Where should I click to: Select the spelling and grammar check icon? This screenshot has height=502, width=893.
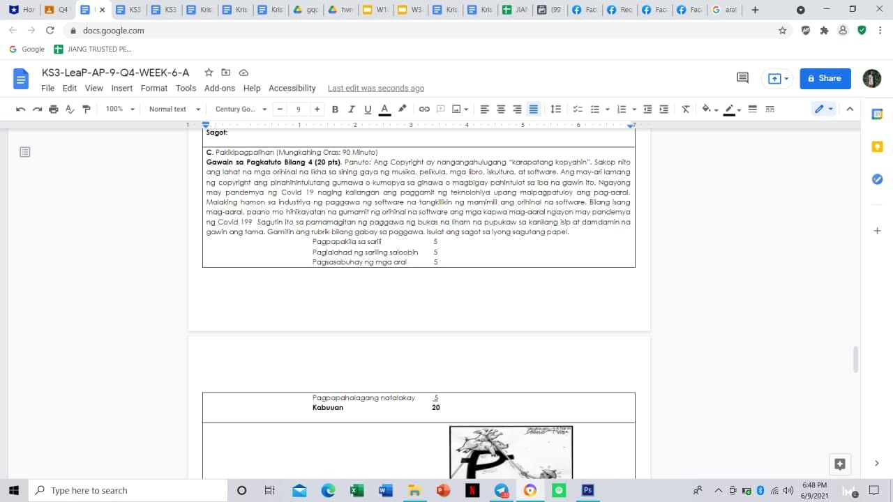[70, 109]
